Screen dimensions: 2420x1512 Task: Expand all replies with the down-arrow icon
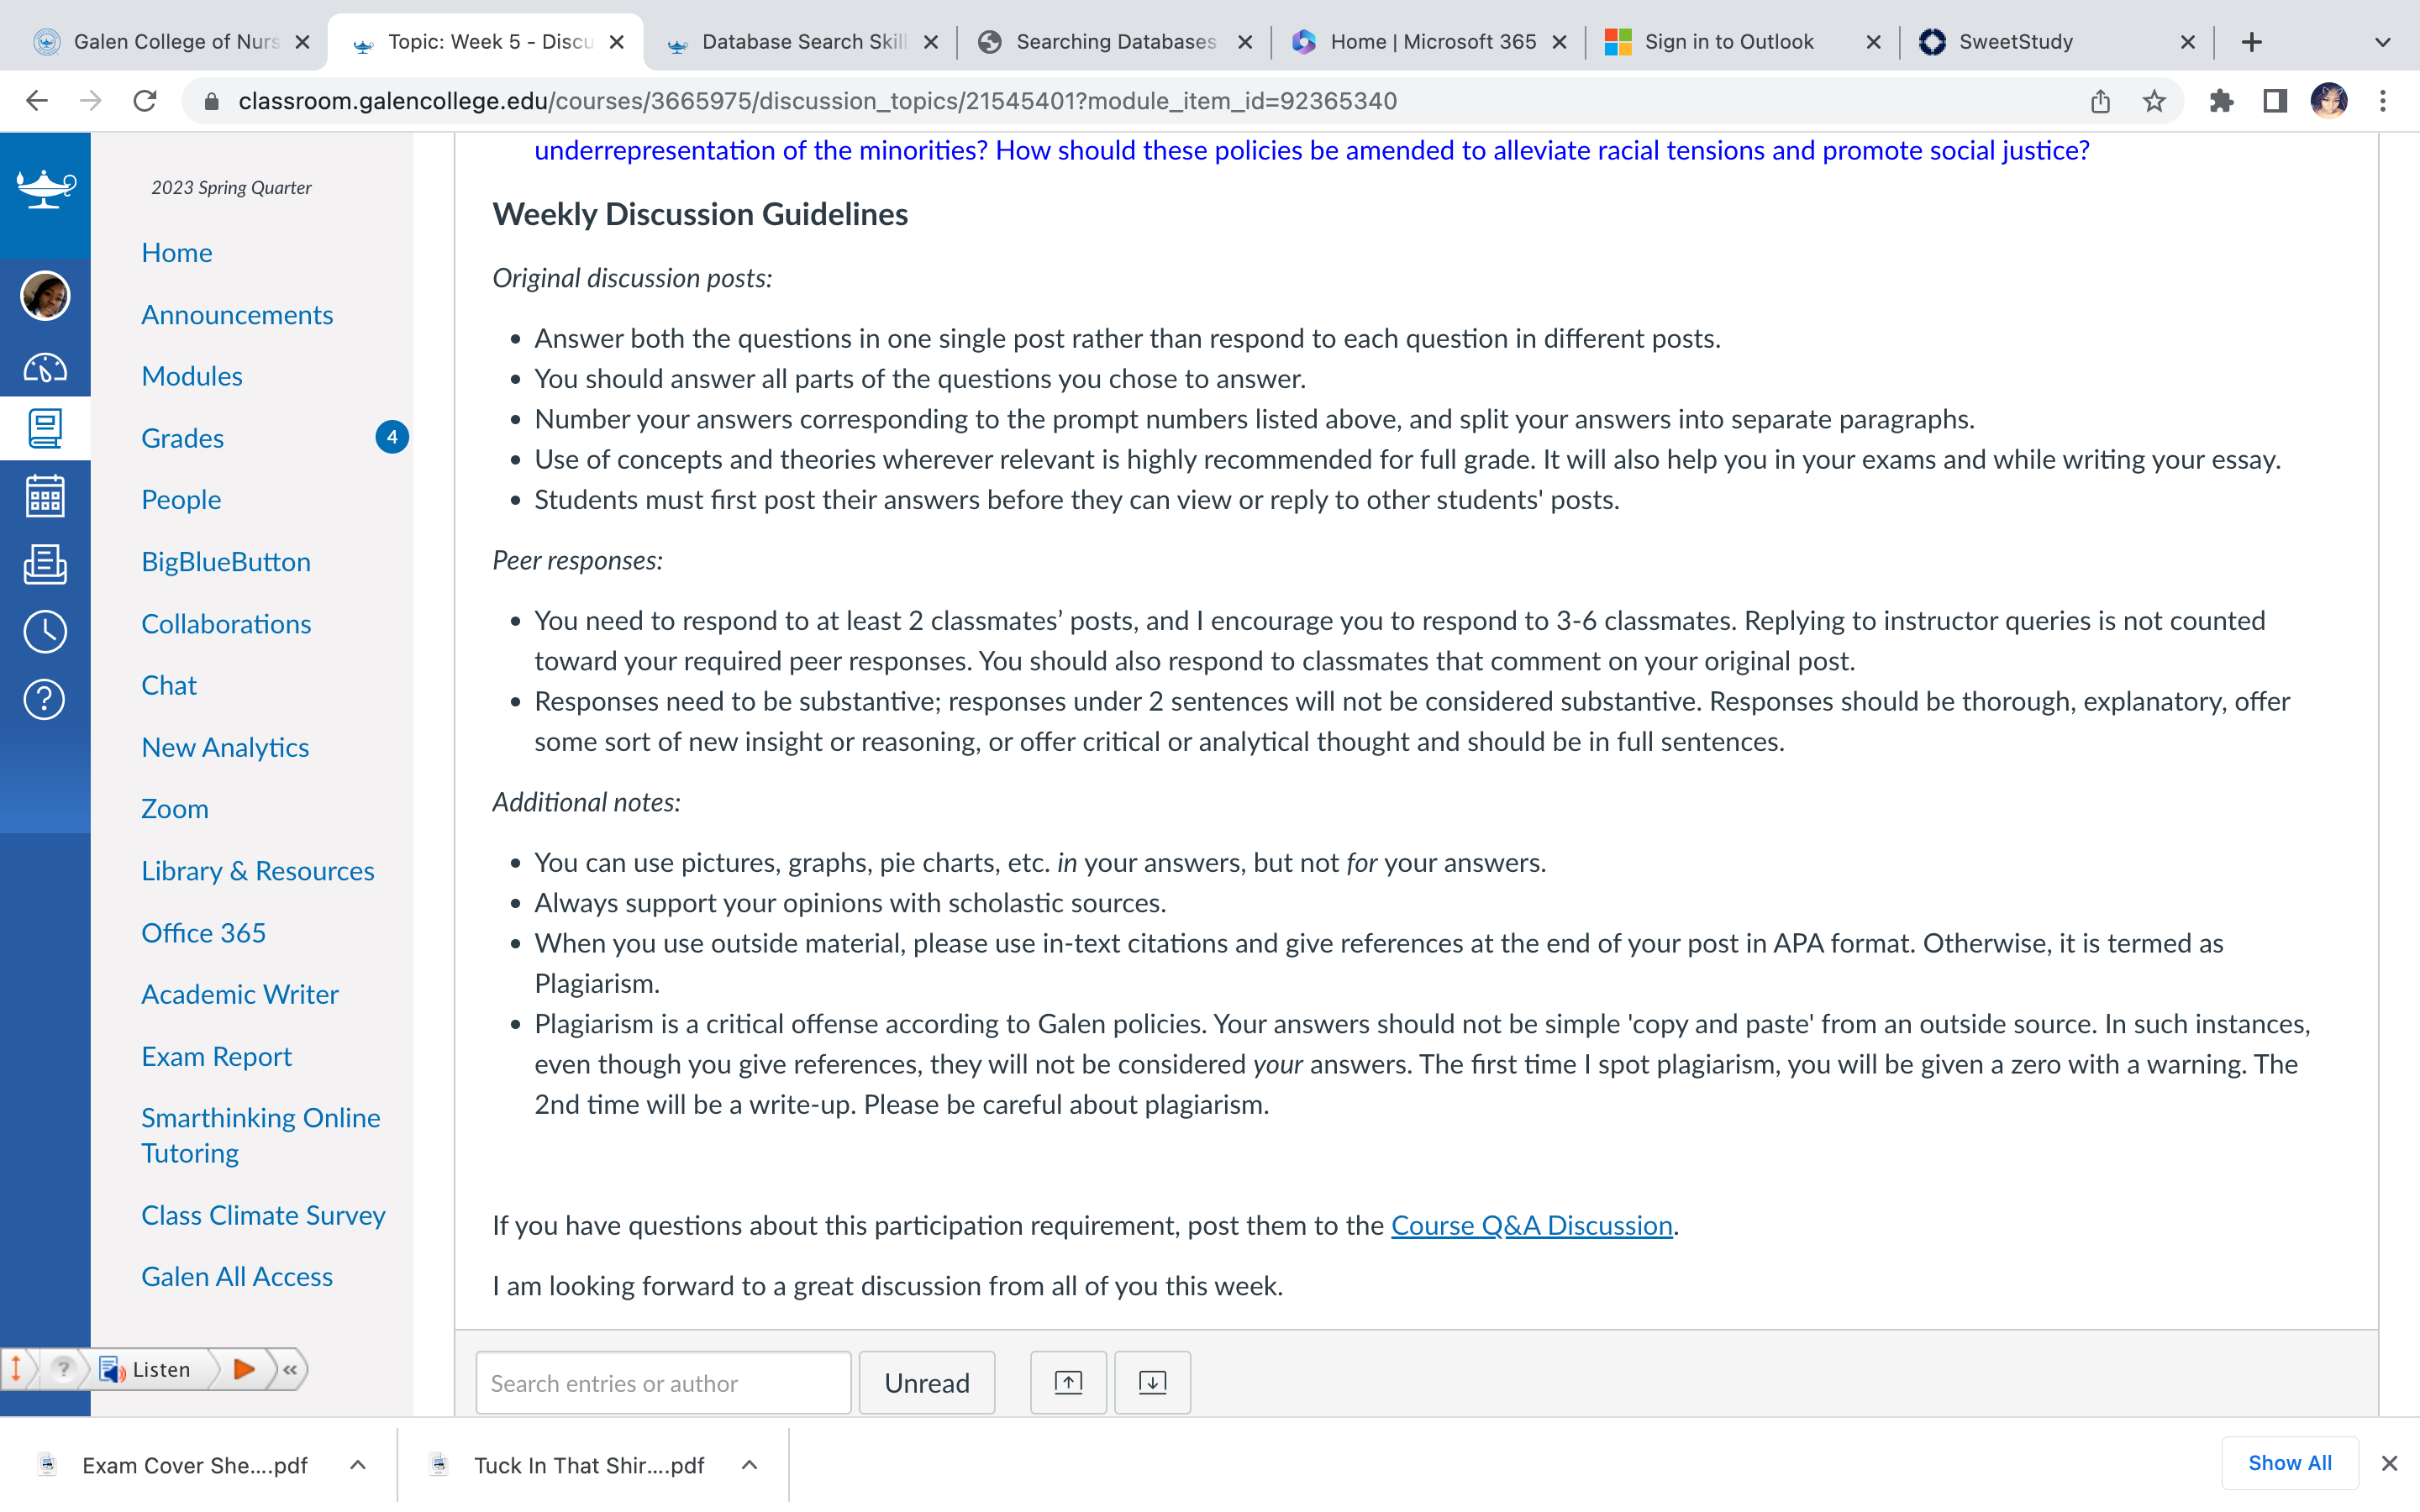point(1152,1383)
